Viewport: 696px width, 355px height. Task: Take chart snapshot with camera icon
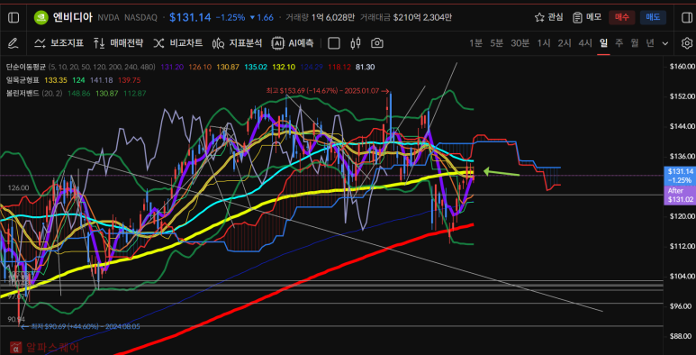(377, 43)
